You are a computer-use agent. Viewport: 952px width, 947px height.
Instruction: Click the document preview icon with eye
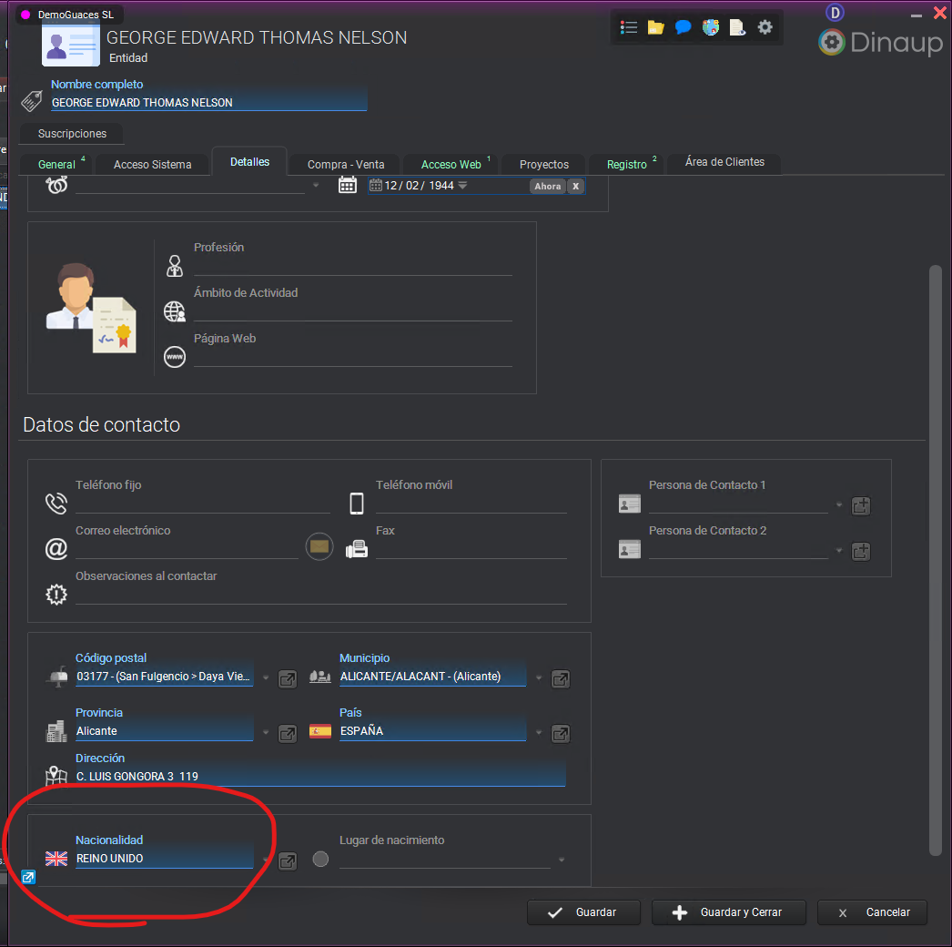(x=737, y=27)
